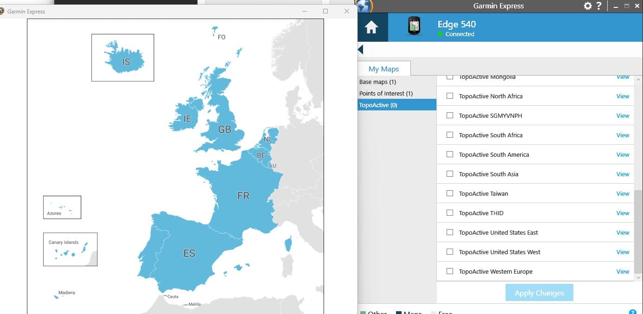The height and width of the screenshot is (314, 643).
Task: Open help via the question mark icon
Action: (599, 6)
